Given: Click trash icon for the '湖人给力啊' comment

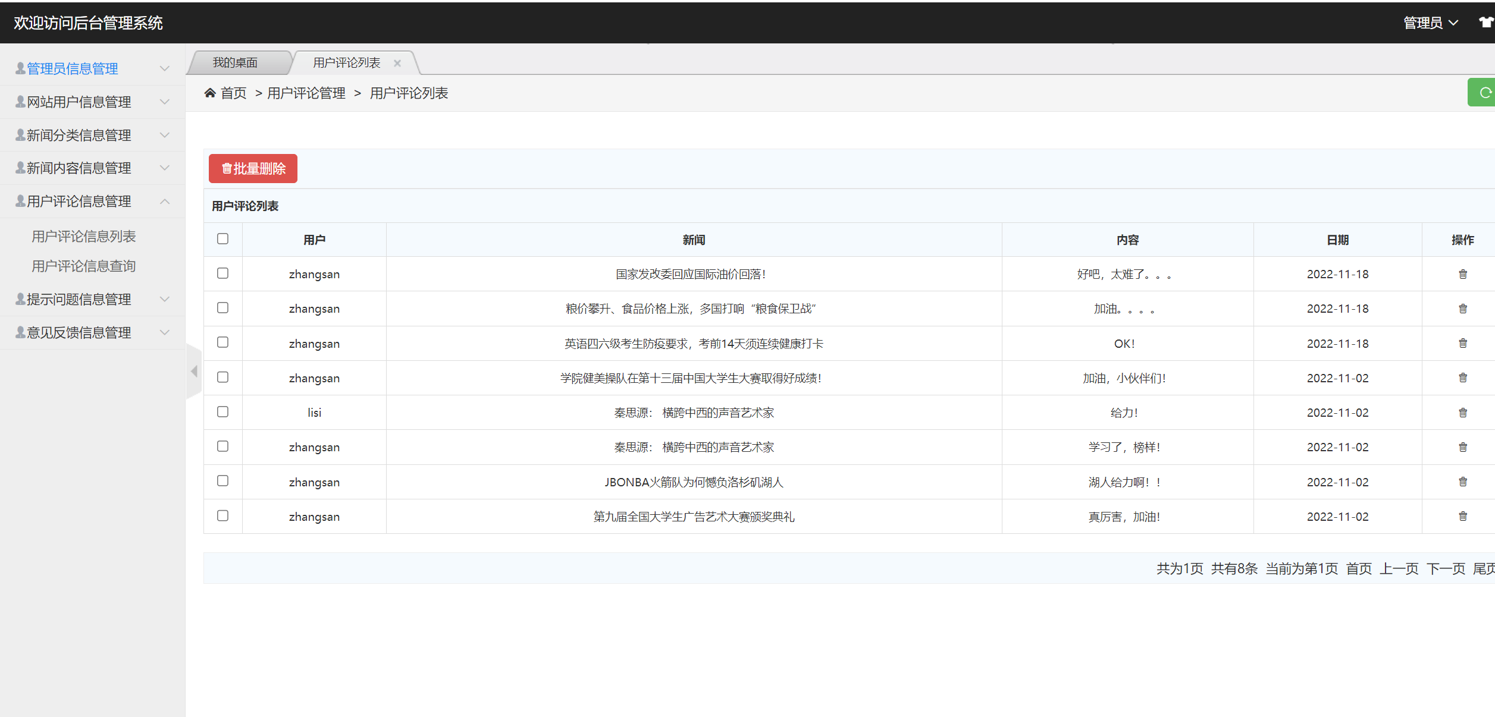Looking at the screenshot, I should point(1462,482).
